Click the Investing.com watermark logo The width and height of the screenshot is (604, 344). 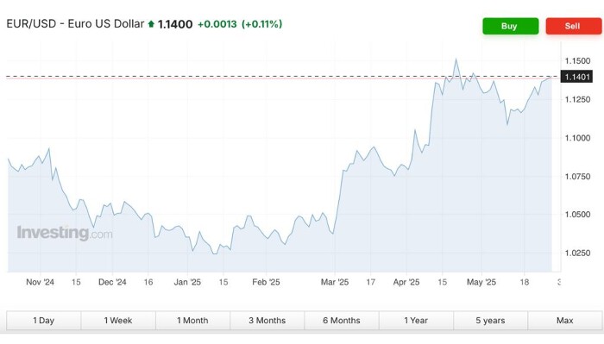pos(65,233)
